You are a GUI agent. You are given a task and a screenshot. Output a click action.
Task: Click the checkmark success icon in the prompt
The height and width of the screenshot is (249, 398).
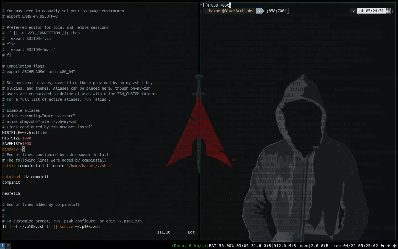(354, 11)
